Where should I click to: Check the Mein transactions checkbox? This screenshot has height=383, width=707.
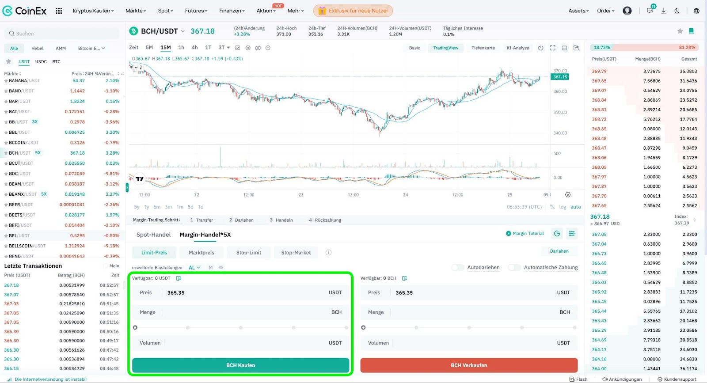tap(106, 266)
